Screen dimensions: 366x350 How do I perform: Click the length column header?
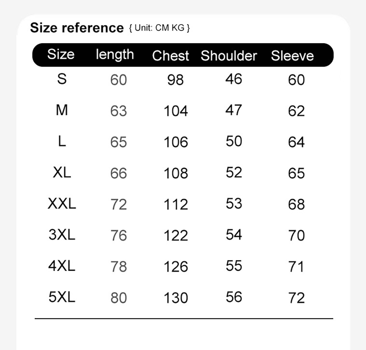coord(115,55)
